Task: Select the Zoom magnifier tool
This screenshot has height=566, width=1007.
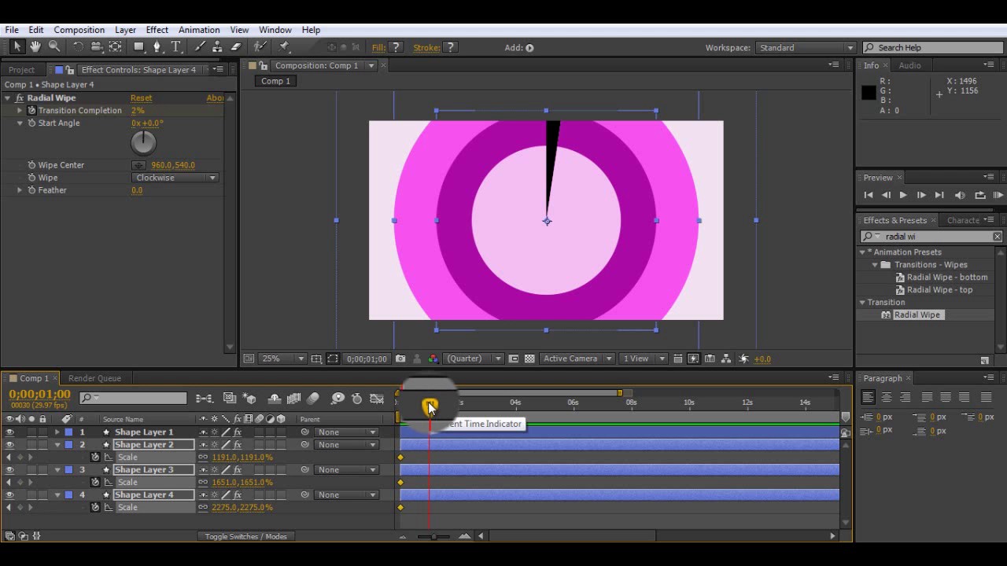Action: [54, 47]
